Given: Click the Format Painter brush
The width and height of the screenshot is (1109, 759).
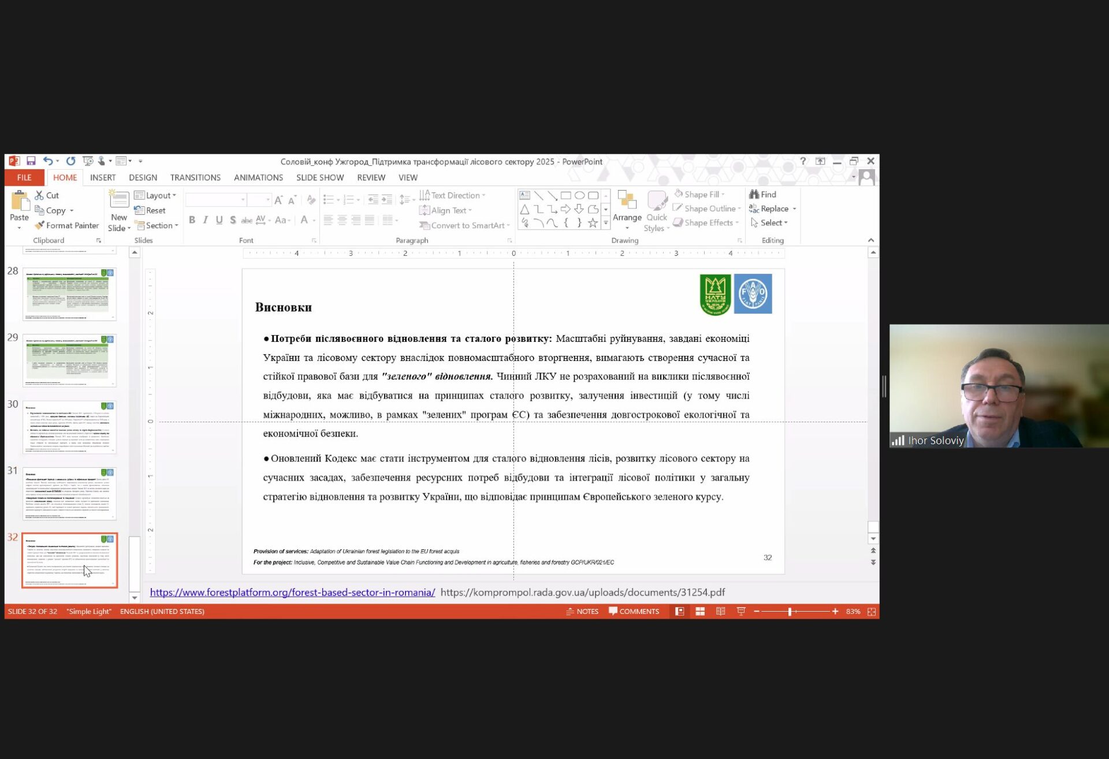Looking at the screenshot, I should pos(66,225).
